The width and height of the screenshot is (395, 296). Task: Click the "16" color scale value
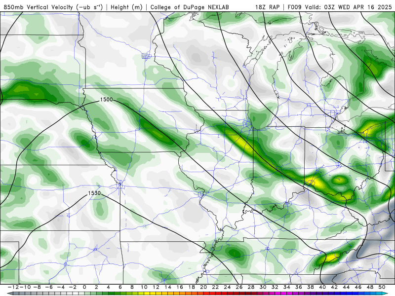[x=180, y=287]
